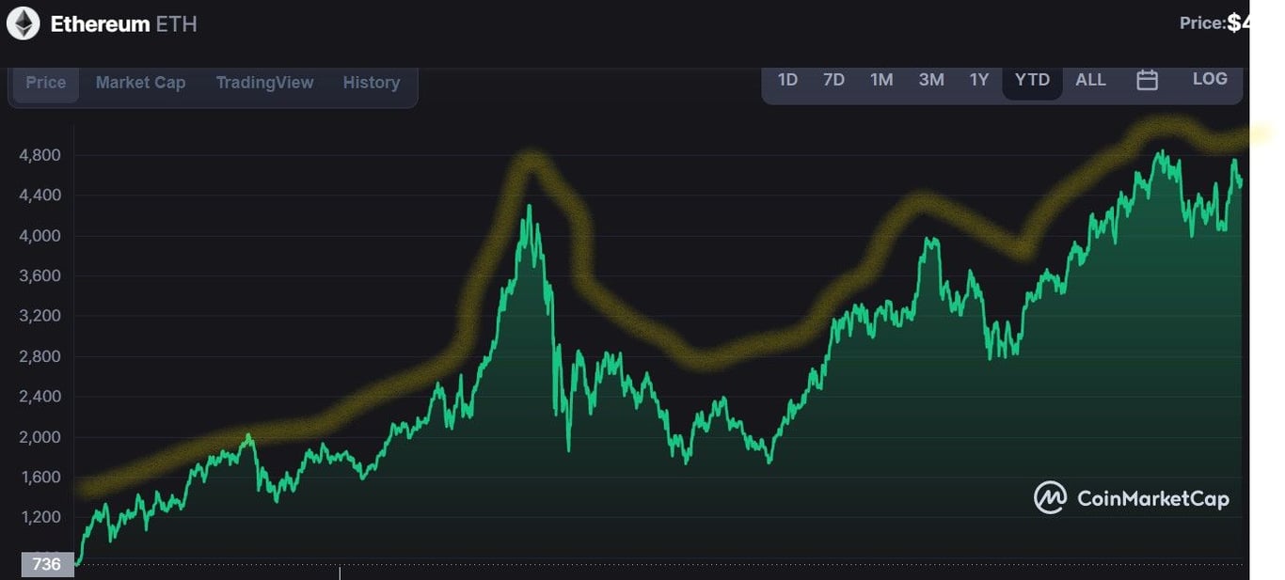Switch to the Price tab
1285x580 pixels.
[46, 83]
